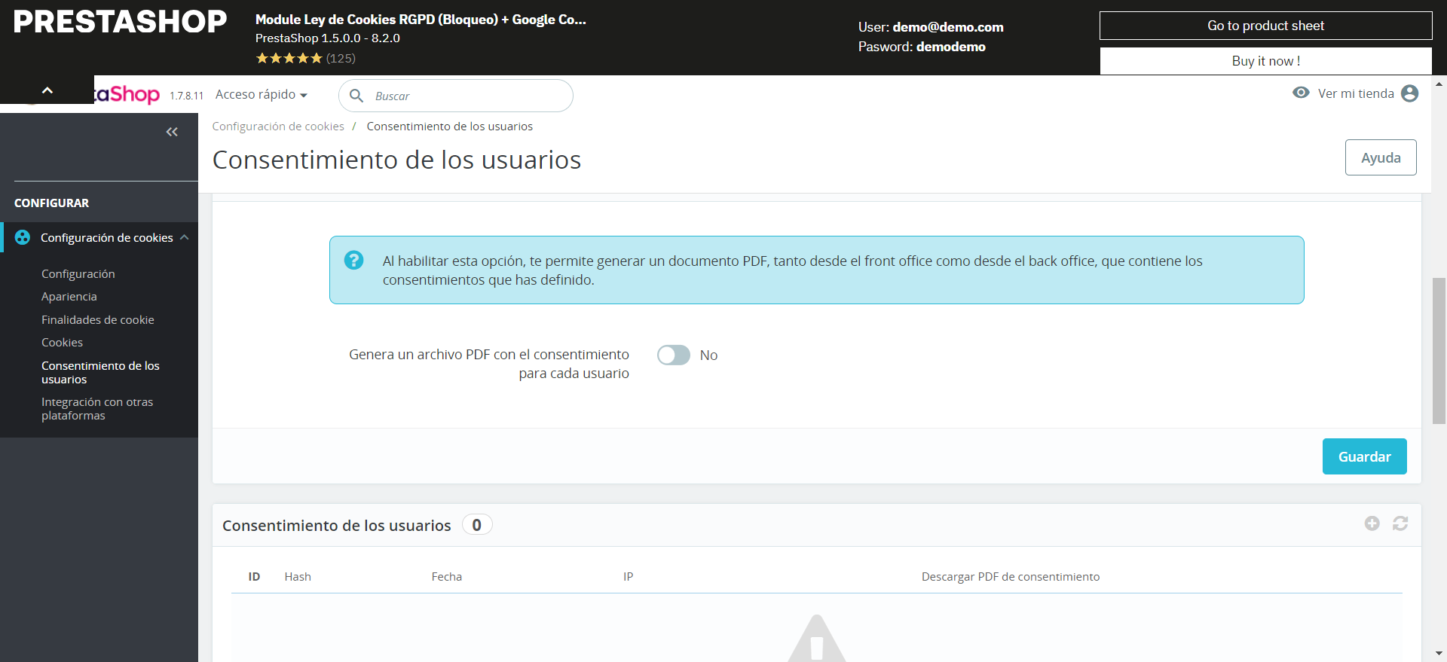1447x662 pixels.
Task: Open Cookies in the sidebar
Action: tap(62, 342)
